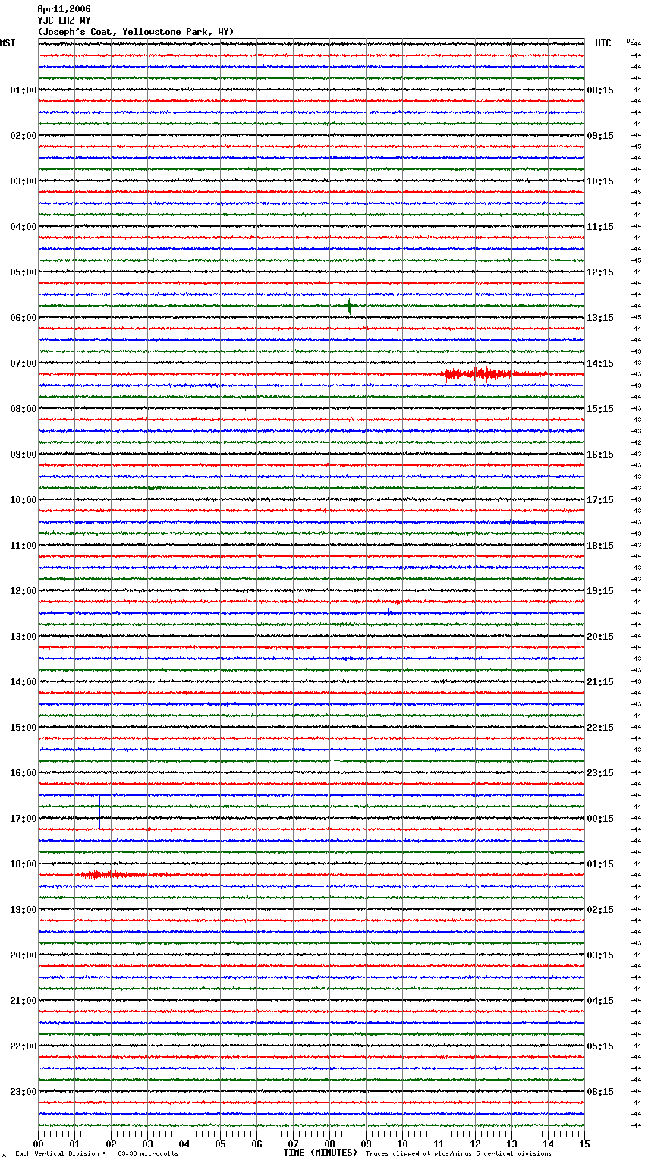Click the "11:00" MST hour label
This screenshot has width=645, height=1164.
[x=24, y=546]
